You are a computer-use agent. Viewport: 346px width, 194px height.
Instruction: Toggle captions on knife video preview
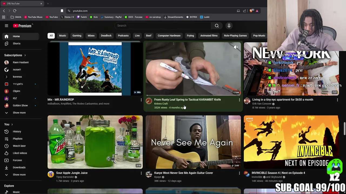coord(236,56)
